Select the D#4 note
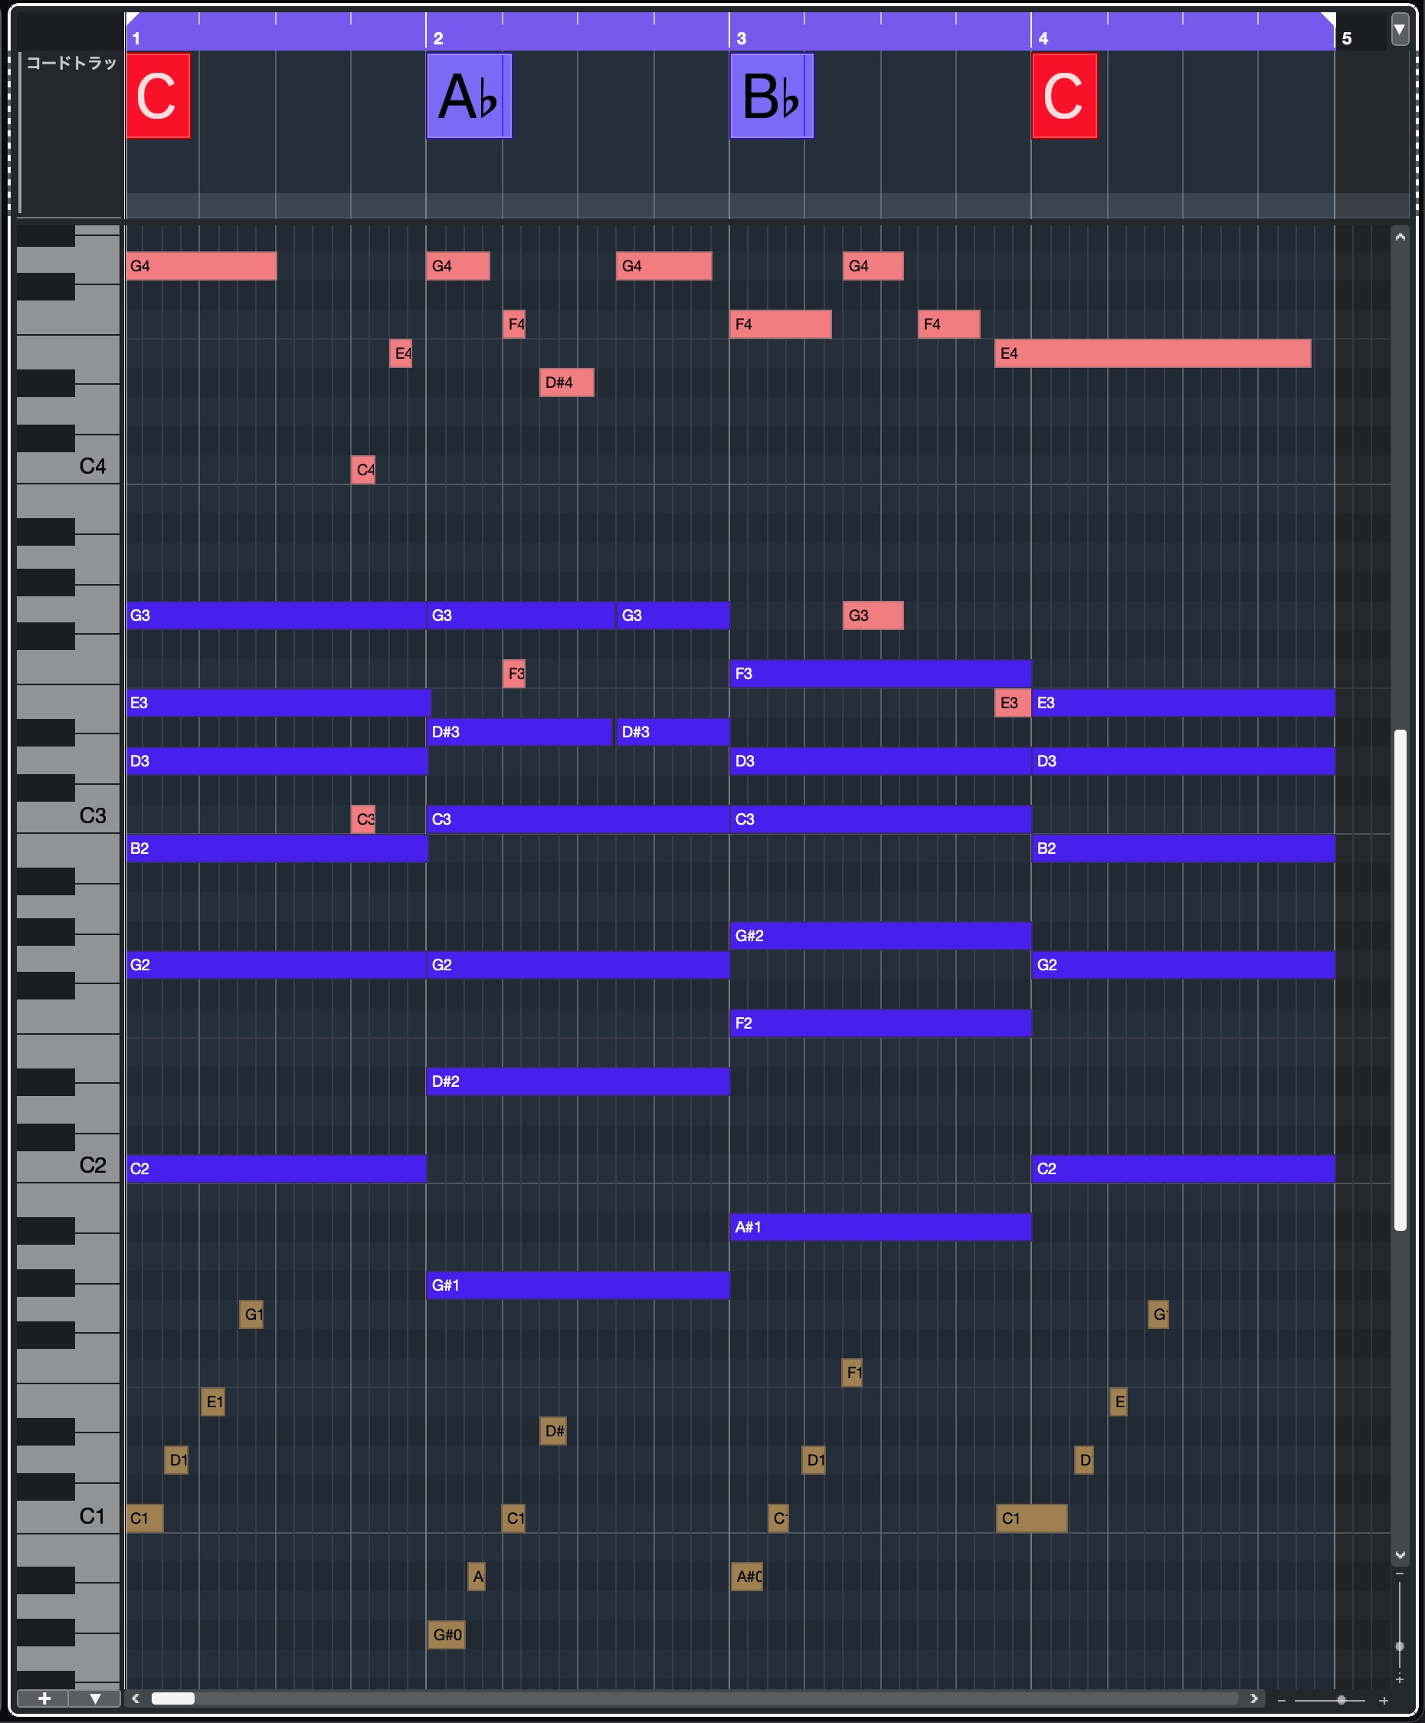Image resolution: width=1425 pixels, height=1723 pixels. click(x=567, y=382)
